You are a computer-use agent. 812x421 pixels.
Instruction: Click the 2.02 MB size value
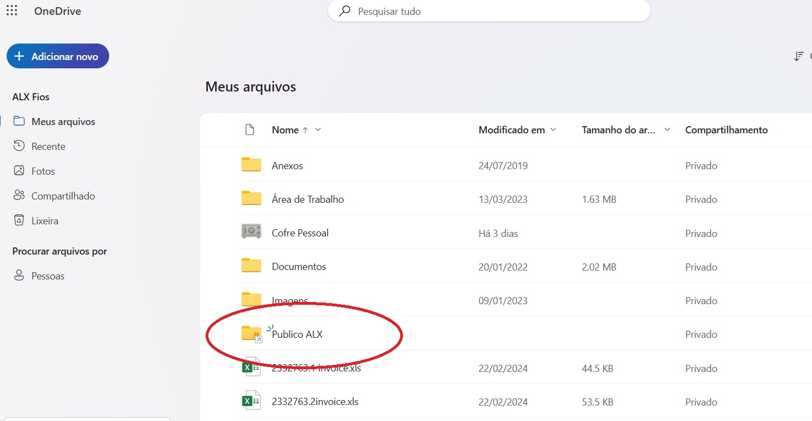tap(599, 267)
